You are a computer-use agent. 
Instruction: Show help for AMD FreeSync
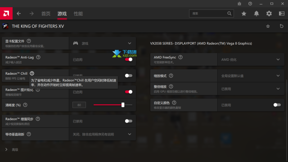[180, 57]
